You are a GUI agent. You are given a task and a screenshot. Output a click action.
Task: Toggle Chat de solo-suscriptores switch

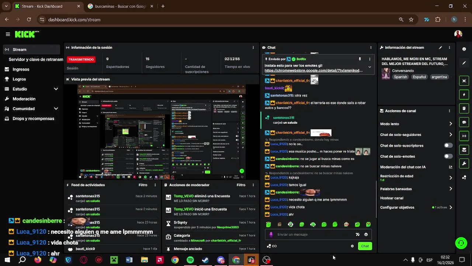pos(448,146)
